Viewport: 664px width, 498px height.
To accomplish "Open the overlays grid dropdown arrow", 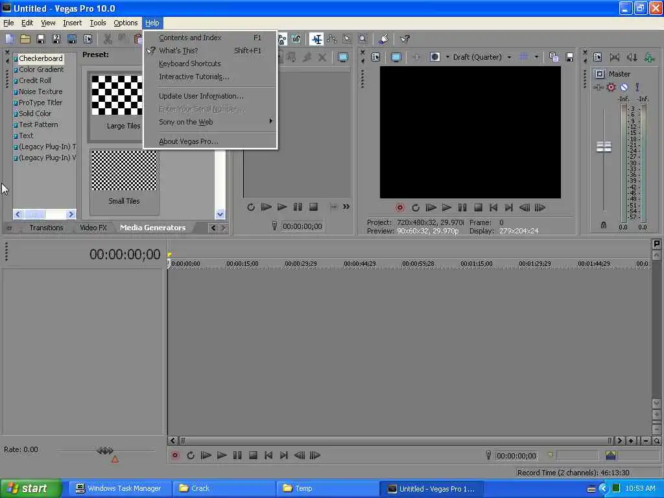I will pos(536,57).
